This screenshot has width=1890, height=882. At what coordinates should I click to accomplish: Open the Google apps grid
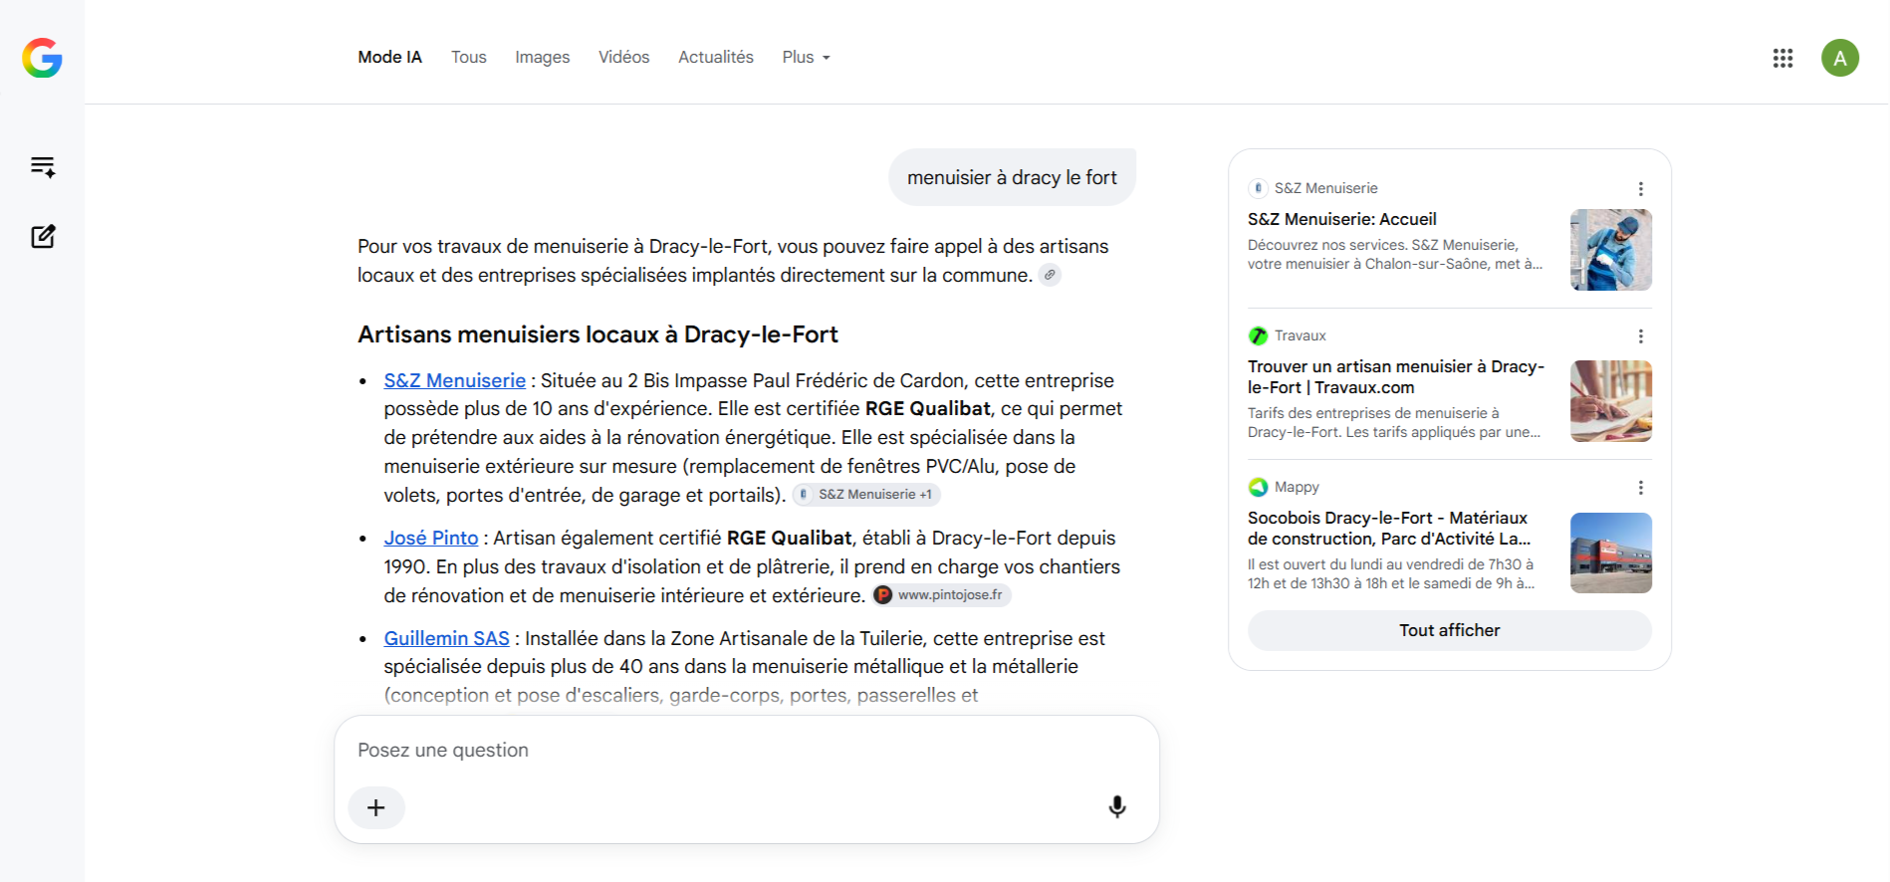1782,58
